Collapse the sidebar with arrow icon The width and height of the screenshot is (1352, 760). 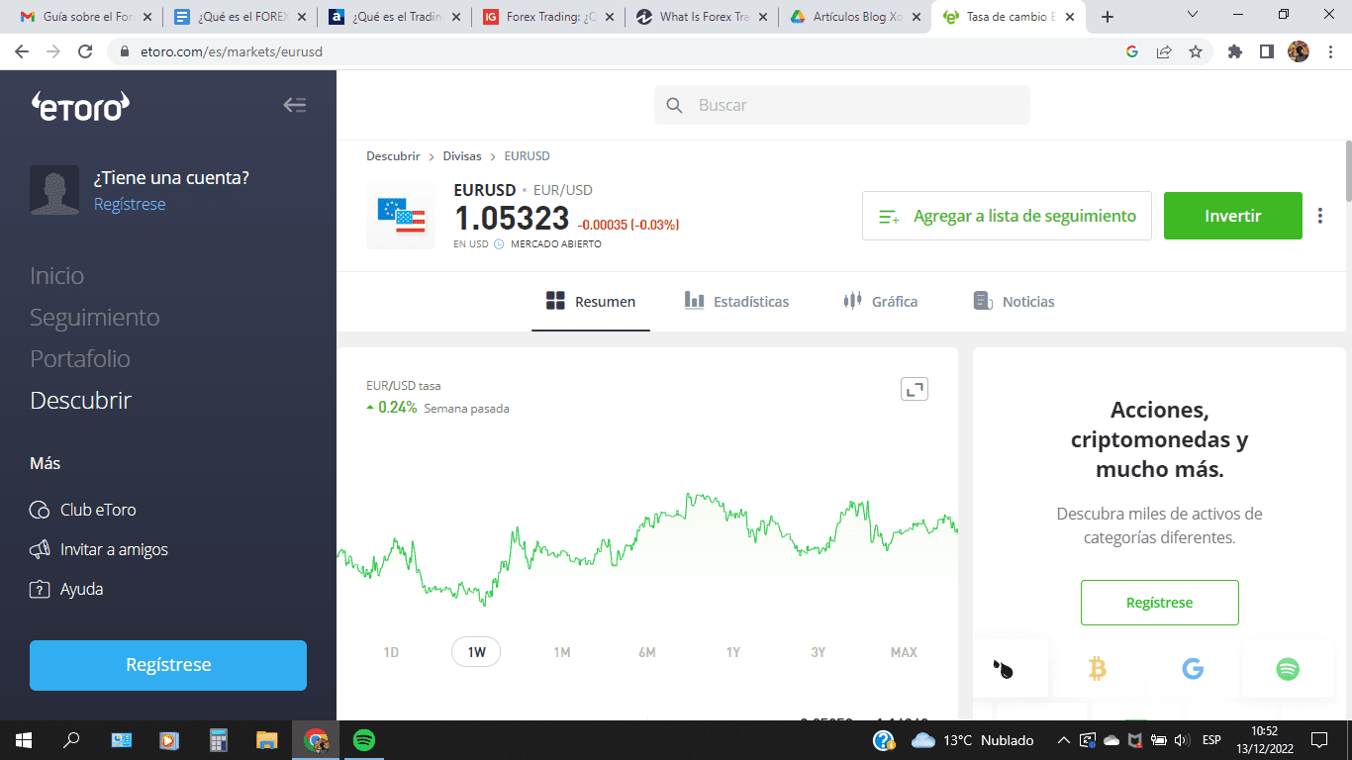pyautogui.click(x=295, y=105)
